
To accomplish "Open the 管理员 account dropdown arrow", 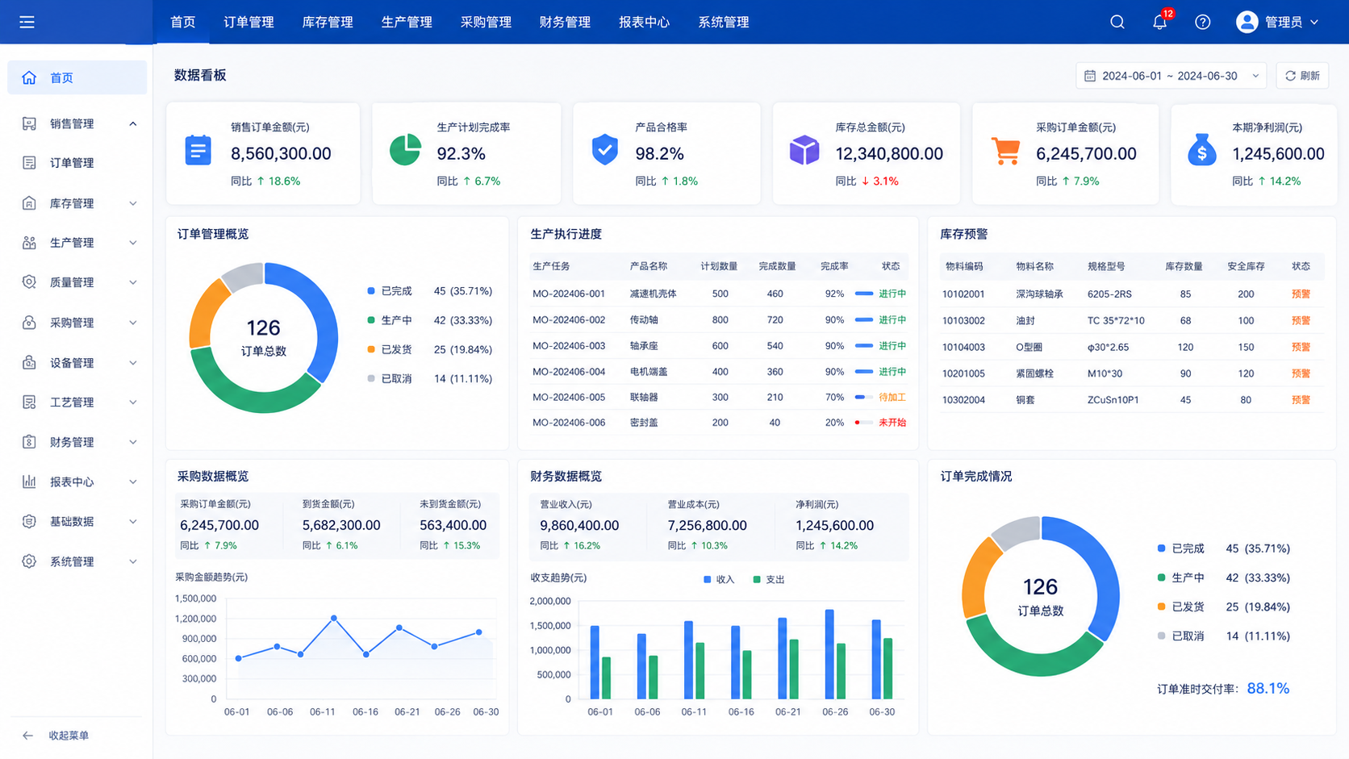I will [x=1314, y=22].
